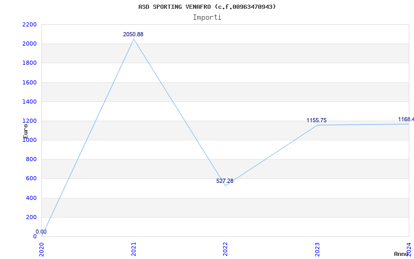Screen dimensions: 414x259
Task: Click the 2023 x-axis year label
Action: tap(317, 249)
